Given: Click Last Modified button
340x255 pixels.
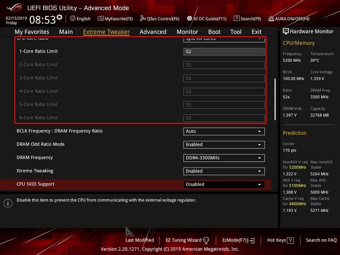Looking at the screenshot, I should pos(140,240).
